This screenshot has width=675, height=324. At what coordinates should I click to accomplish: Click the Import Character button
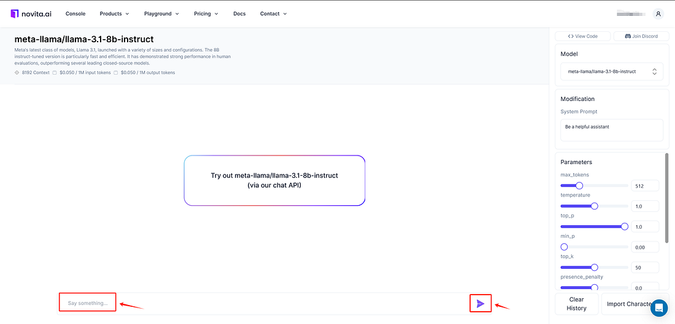pyautogui.click(x=635, y=304)
